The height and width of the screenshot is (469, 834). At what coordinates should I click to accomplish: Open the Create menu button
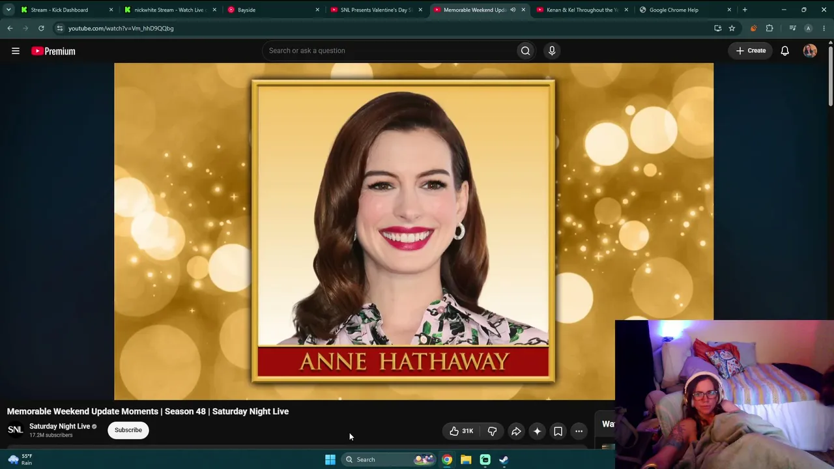[x=751, y=51]
